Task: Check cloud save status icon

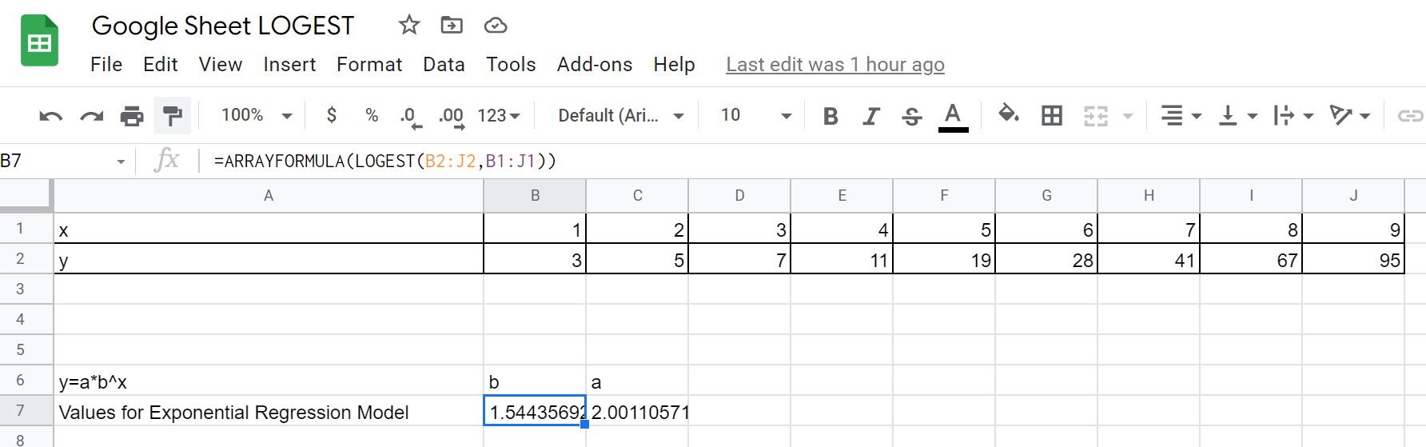Action: tap(496, 26)
